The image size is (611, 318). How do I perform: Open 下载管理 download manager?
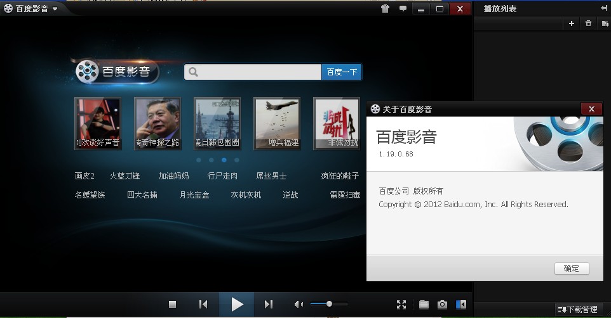[x=578, y=310]
